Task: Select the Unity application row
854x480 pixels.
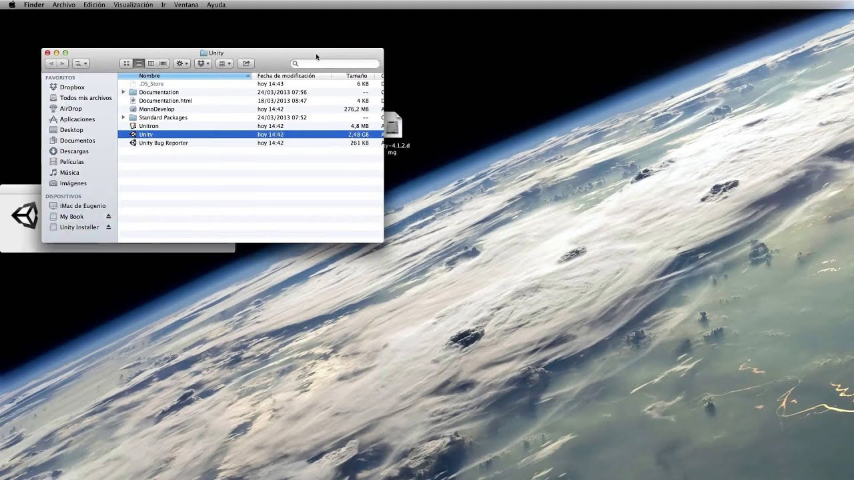Action: click(250, 135)
